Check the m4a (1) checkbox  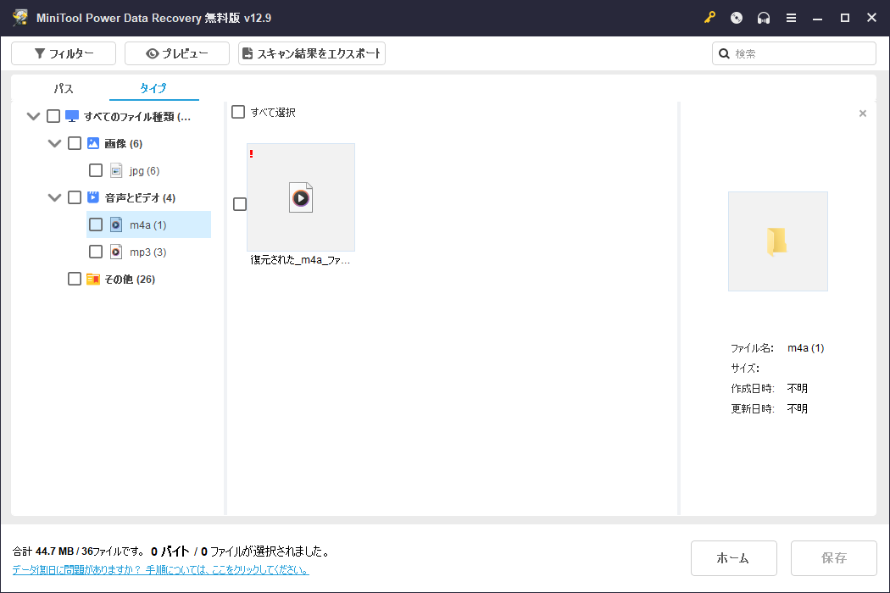[x=96, y=224]
